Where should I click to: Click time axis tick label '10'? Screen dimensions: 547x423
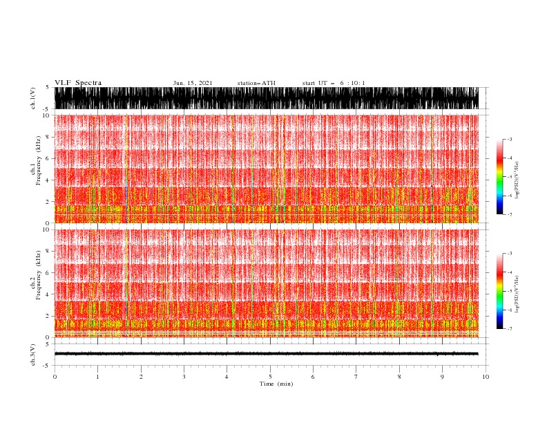click(x=486, y=377)
